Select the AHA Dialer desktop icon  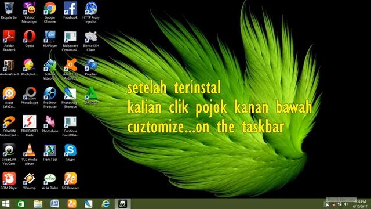coord(50,181)
